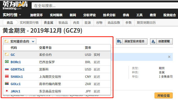Select the JAUc1 contract link

pos(15,91)
